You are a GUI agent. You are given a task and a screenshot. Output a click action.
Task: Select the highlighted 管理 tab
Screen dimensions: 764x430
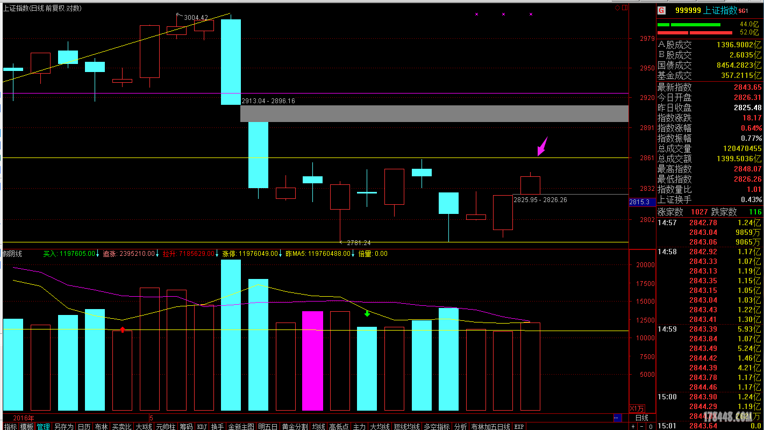click(x=44, y=426)
